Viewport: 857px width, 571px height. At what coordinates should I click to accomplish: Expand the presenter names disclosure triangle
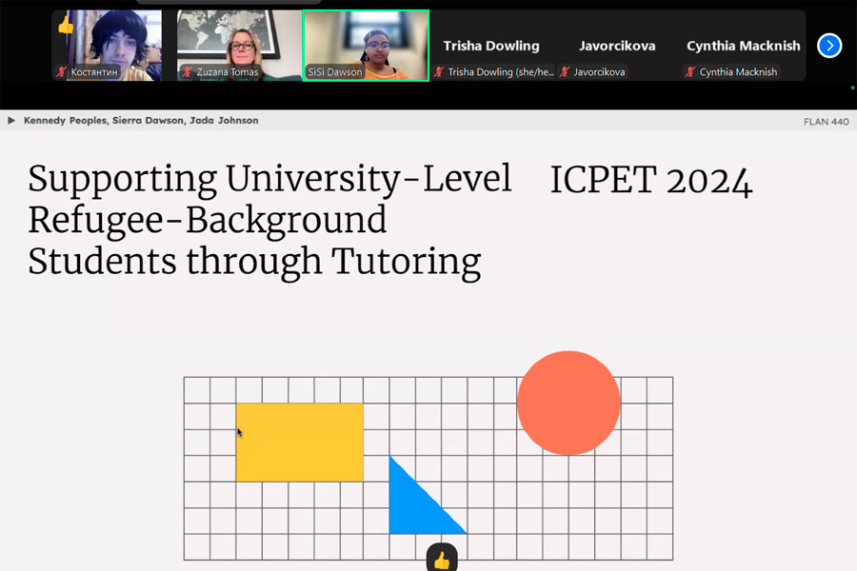click(10, 120)
